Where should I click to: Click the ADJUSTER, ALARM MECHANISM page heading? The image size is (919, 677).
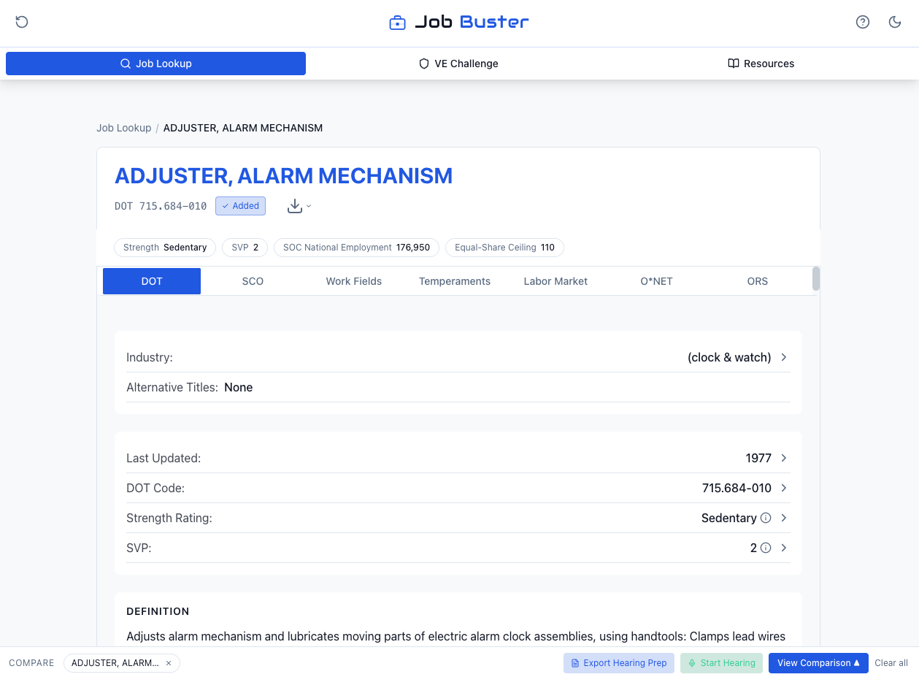(x=283, y=176)
